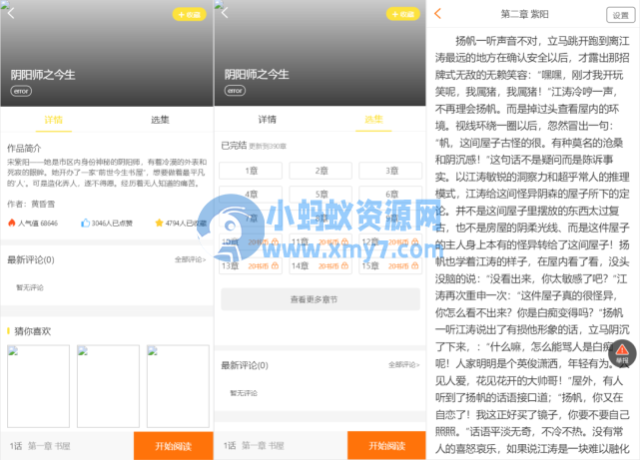Tap reader title 第二章 紫阳
640x460 pixels.
(x=525, y=14)
